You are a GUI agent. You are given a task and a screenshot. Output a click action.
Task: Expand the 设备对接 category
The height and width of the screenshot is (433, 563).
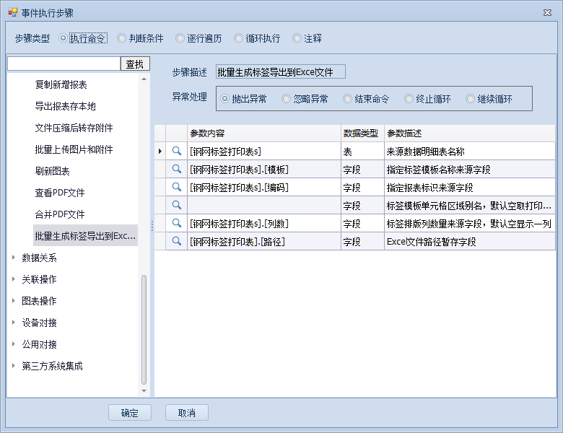pyautogui.click(x=14, y=323)
